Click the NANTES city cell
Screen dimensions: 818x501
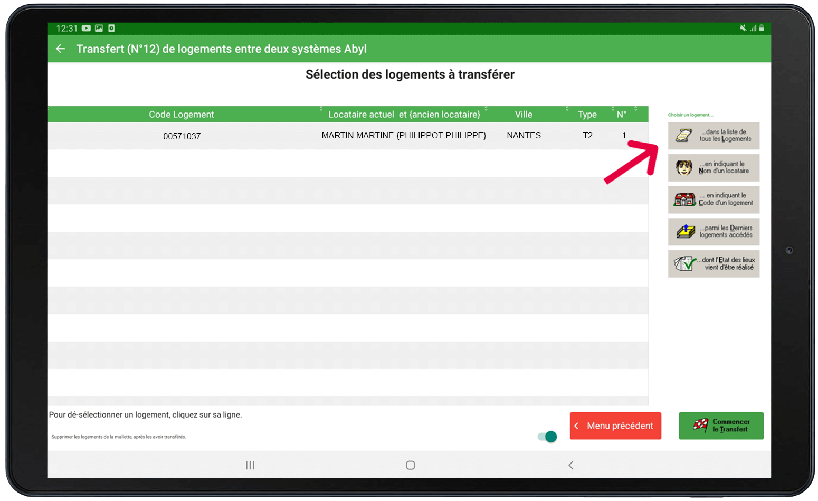click(524, 136)
